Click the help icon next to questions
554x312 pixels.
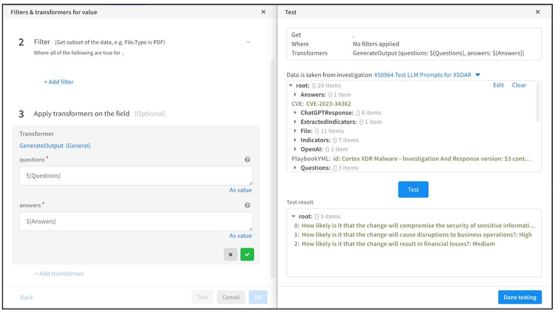247,160
